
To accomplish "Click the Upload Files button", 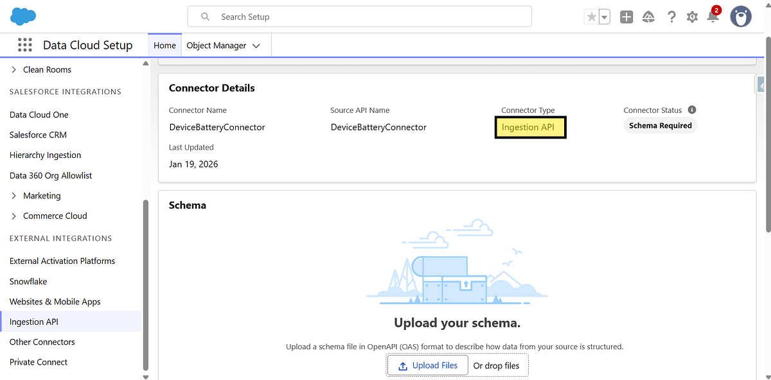I will 428,366.
